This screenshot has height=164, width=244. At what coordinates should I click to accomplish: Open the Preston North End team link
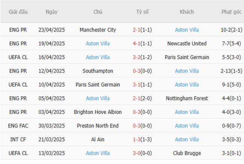point(98,126)
